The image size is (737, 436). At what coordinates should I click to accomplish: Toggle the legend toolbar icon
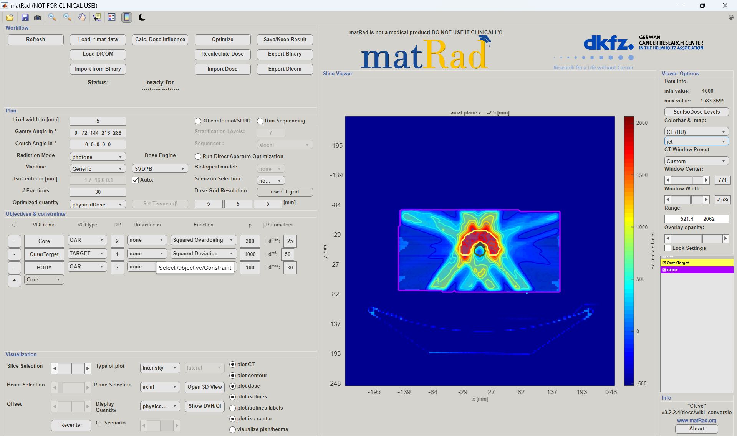[112, 17]
